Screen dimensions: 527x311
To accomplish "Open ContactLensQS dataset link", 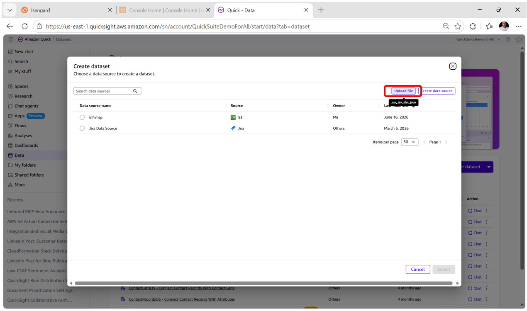I will point(181,288).
